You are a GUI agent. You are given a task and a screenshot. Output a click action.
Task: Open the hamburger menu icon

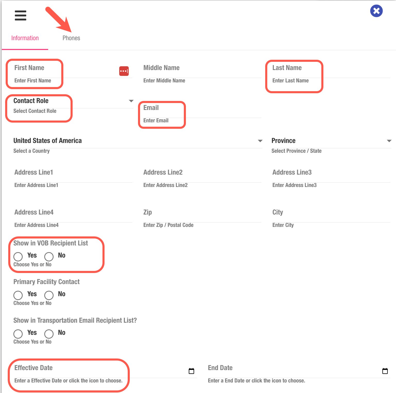point(21,15)
